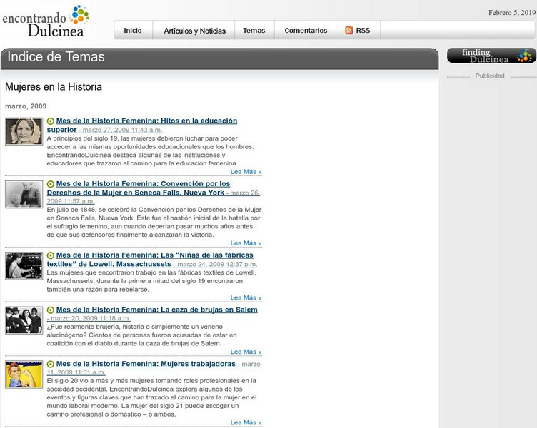
Task: Click the Febrero 5, 2019 date text
Action: click(512, 13)
